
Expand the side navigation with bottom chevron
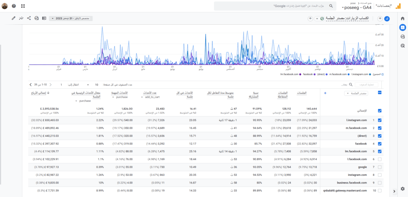394,191
